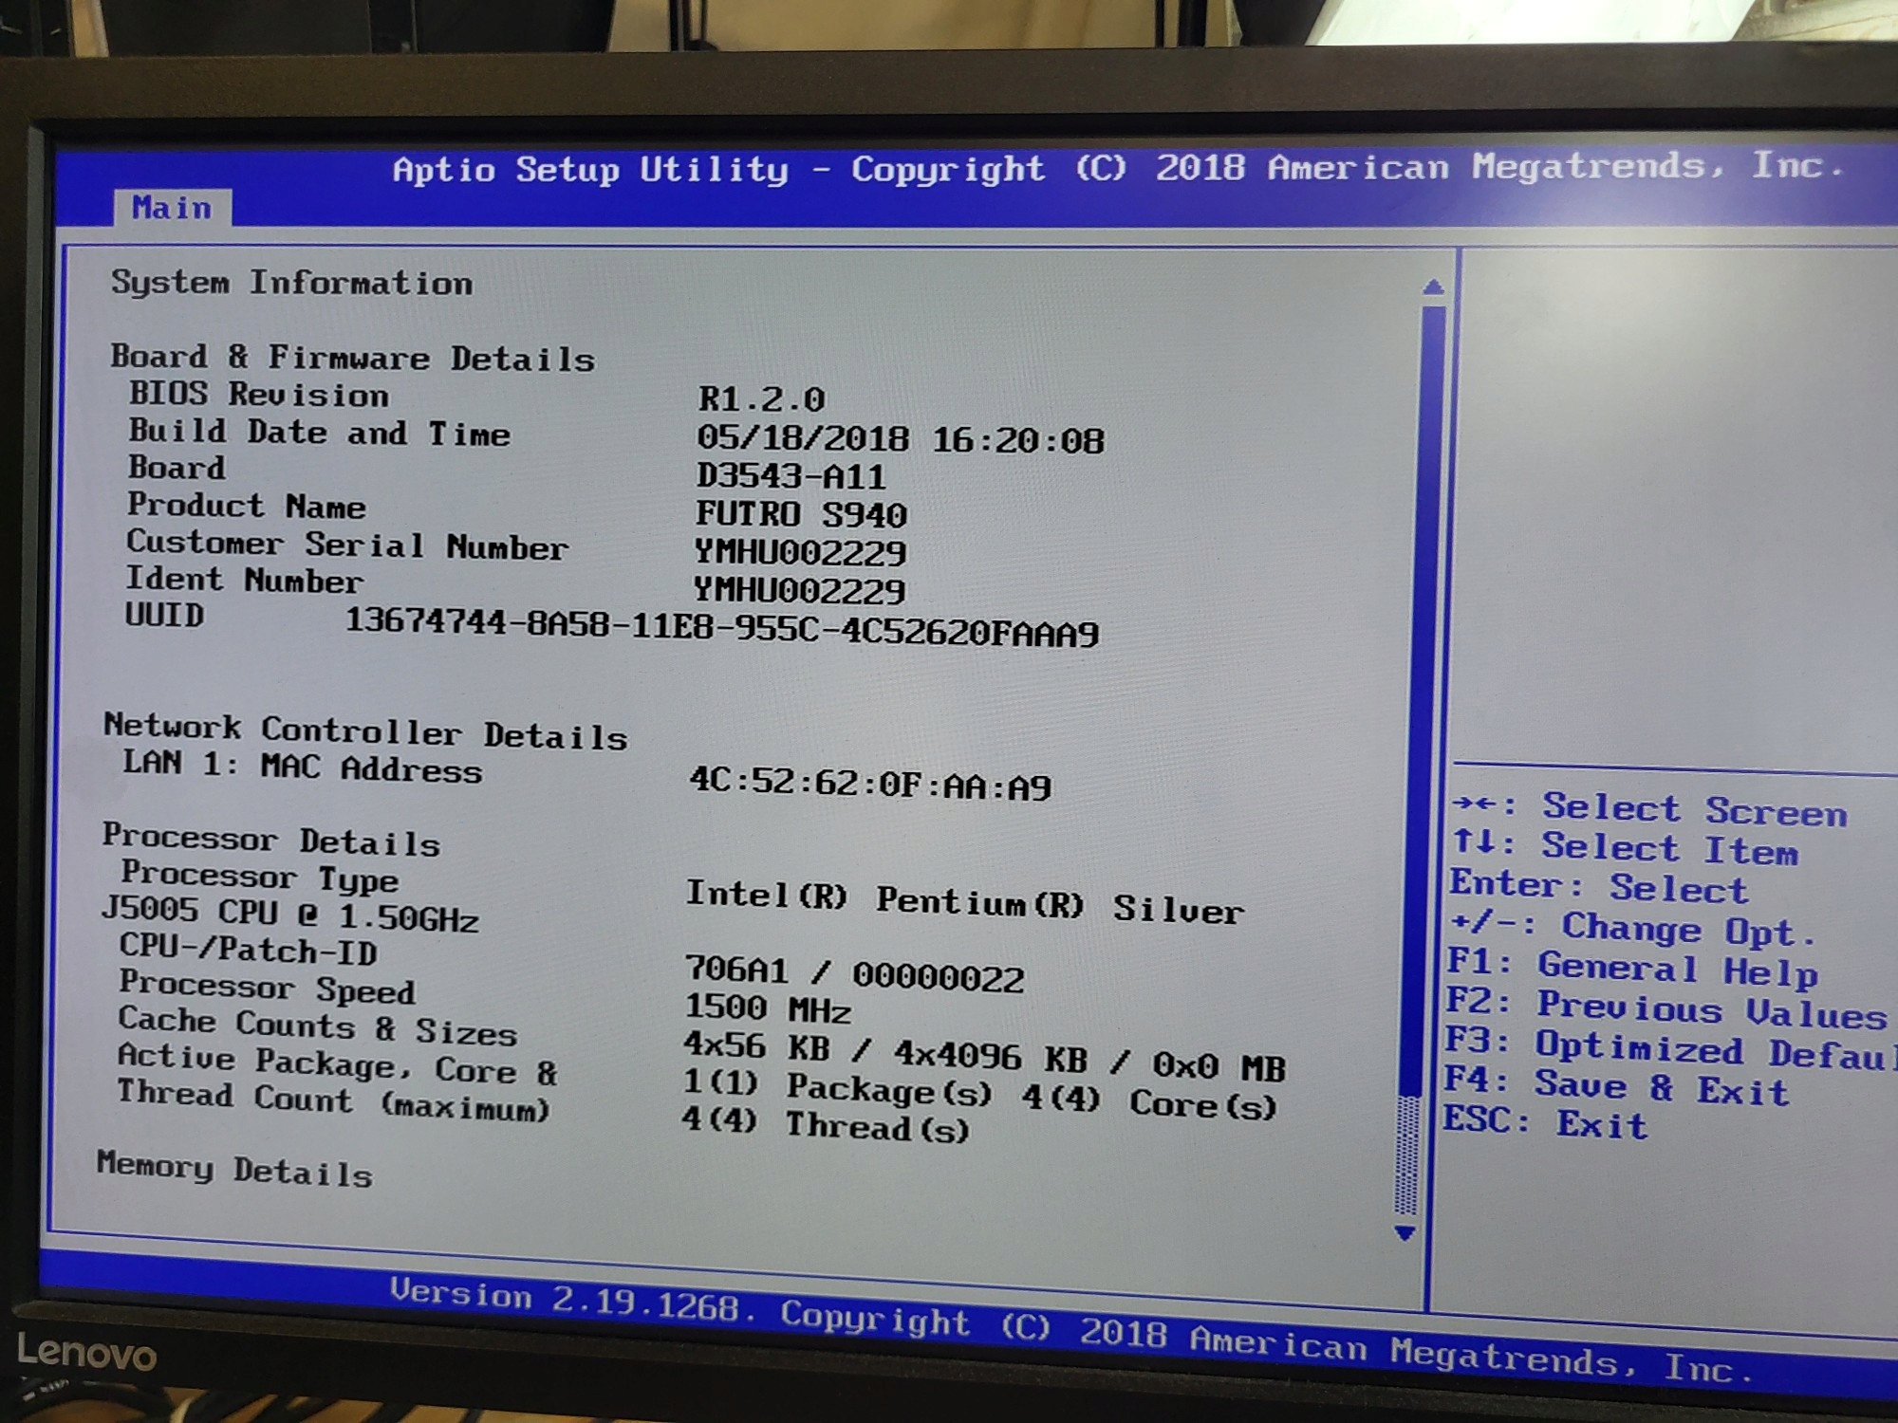1898x1423 pixels.
Task: Click the ESC Exit hint
Action: point(1544,1123)
